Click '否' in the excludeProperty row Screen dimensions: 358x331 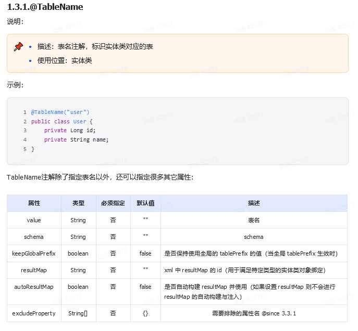tap(113, 313)
